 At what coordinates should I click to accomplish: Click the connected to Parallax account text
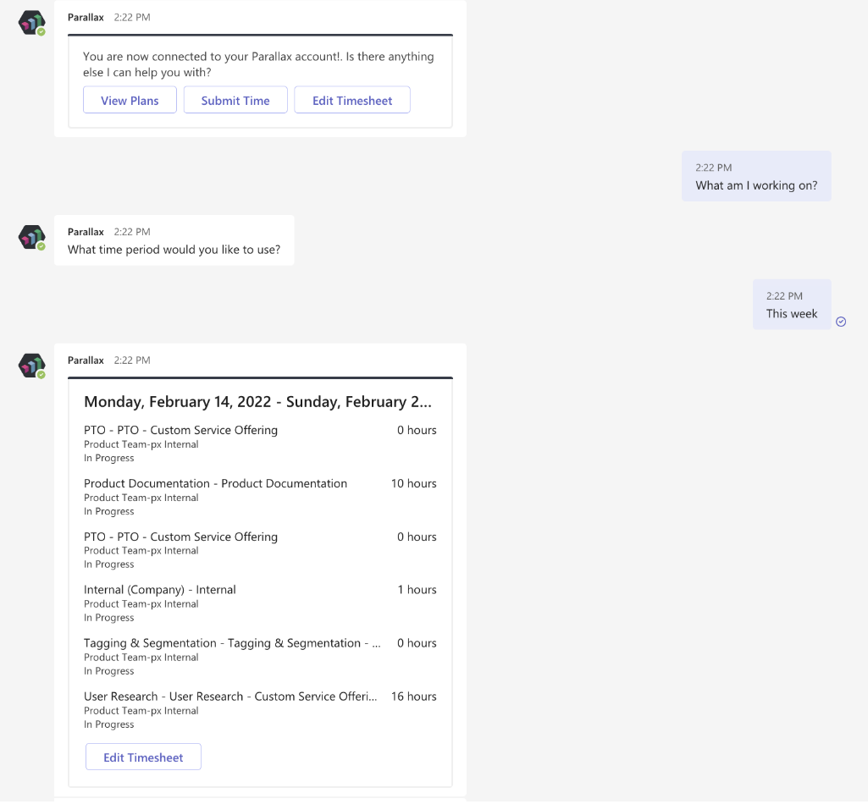point(258,64)
